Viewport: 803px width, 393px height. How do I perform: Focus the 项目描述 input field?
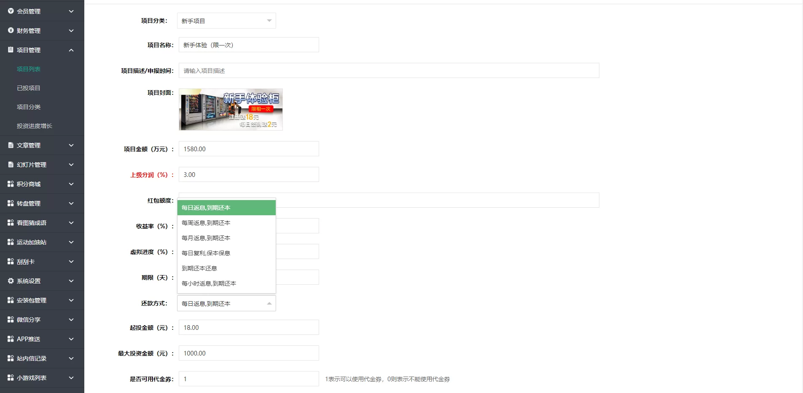[x=389, y=71]
